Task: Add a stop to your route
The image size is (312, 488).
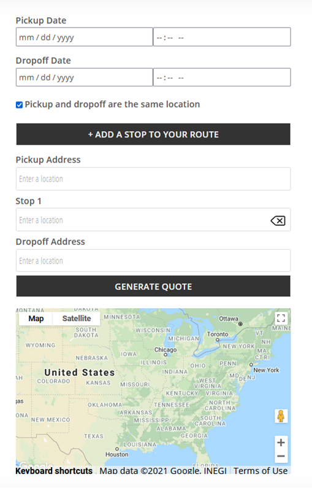Action: point(153,134)
